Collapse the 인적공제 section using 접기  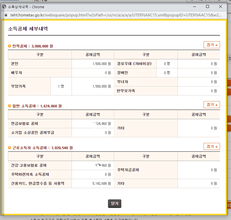pyautogui.click(x=211, y=44)
